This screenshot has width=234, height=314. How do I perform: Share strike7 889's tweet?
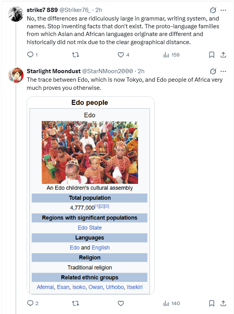click(223, 55)
